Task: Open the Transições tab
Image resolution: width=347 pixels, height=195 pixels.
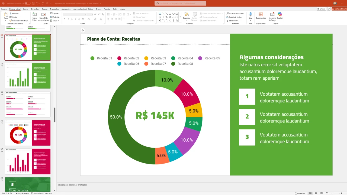Action: pos(54,9)
